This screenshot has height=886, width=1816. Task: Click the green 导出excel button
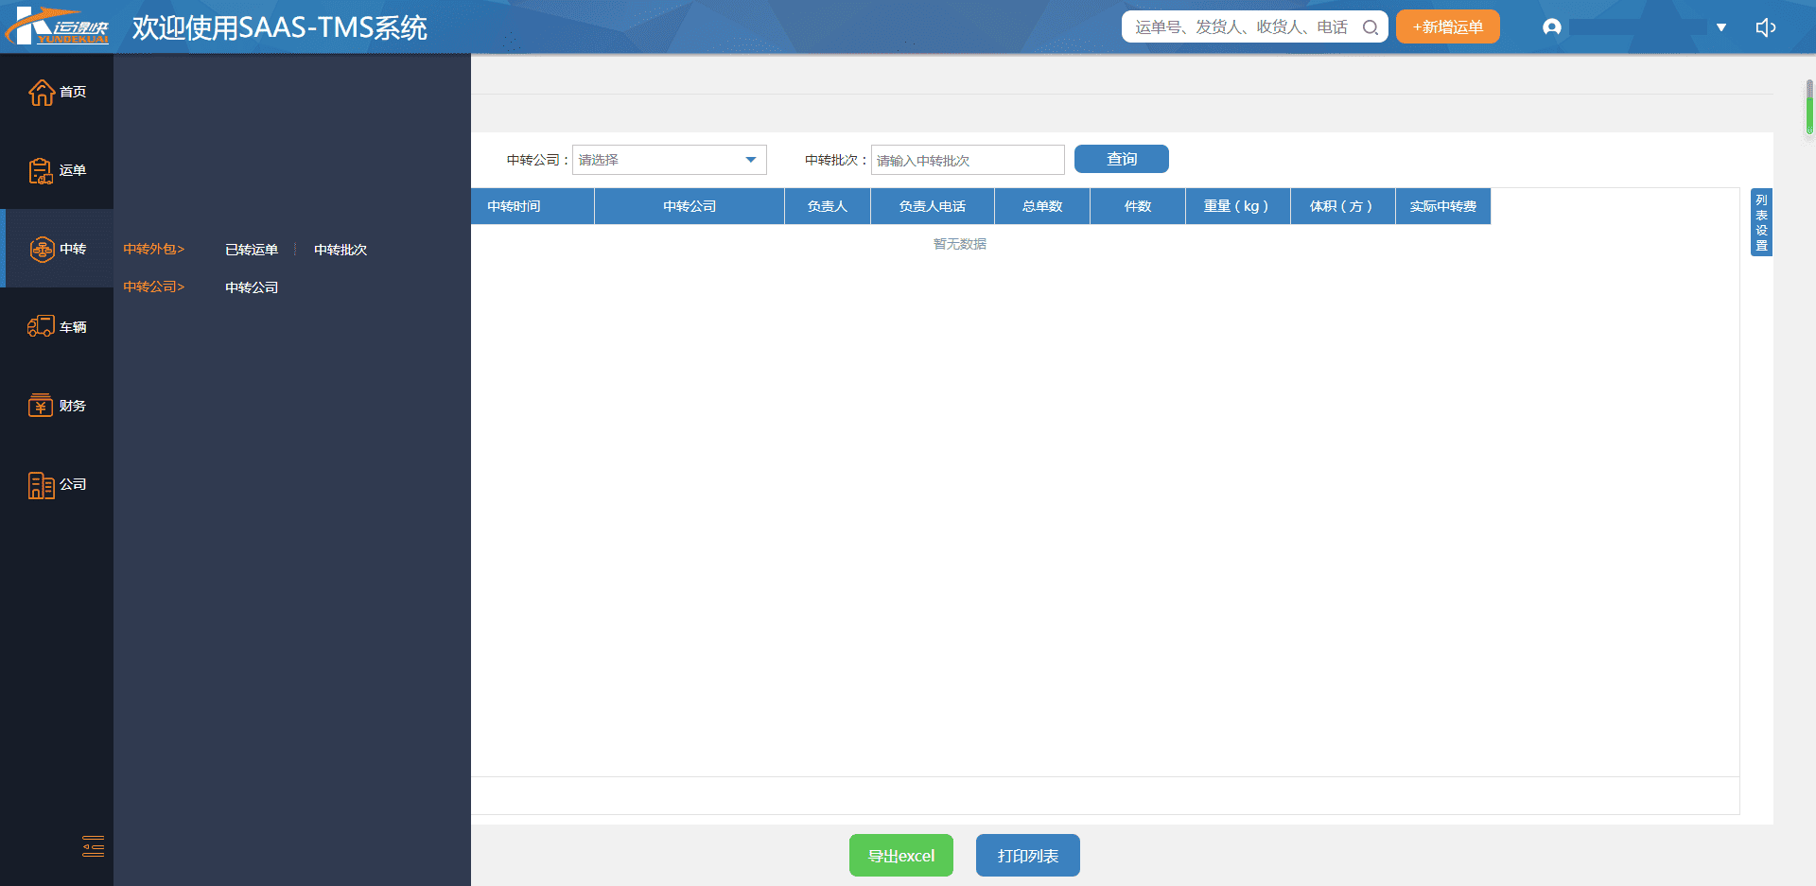900,856
